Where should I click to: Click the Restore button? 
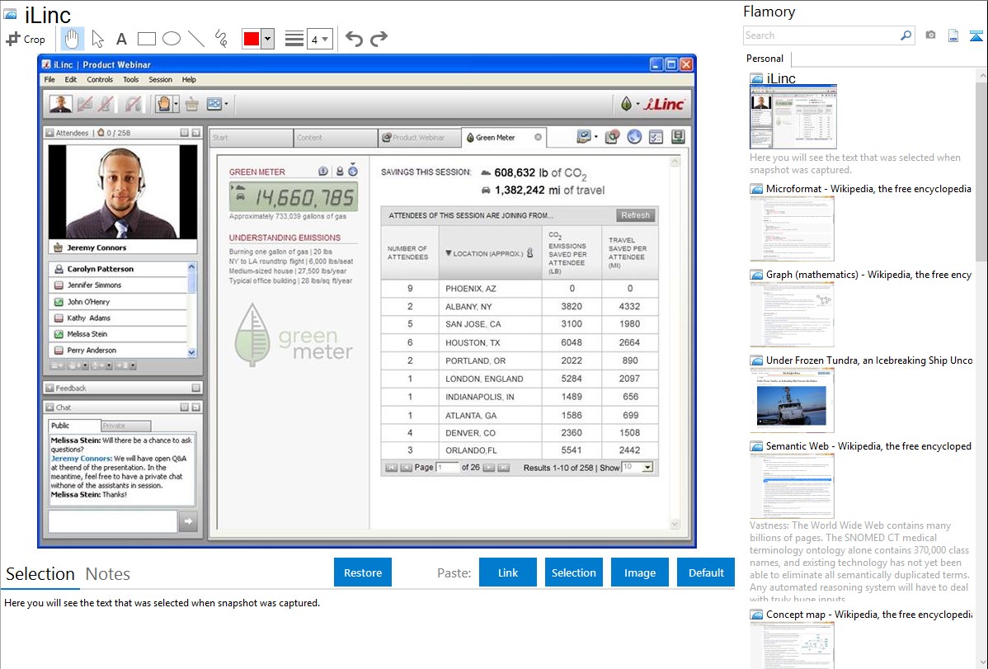coord(363,572)
